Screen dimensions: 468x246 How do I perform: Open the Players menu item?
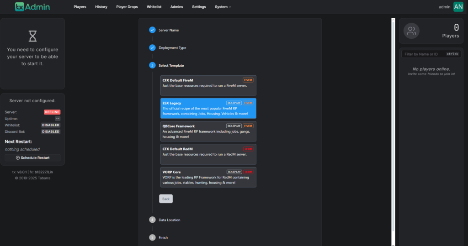point(80,7)
